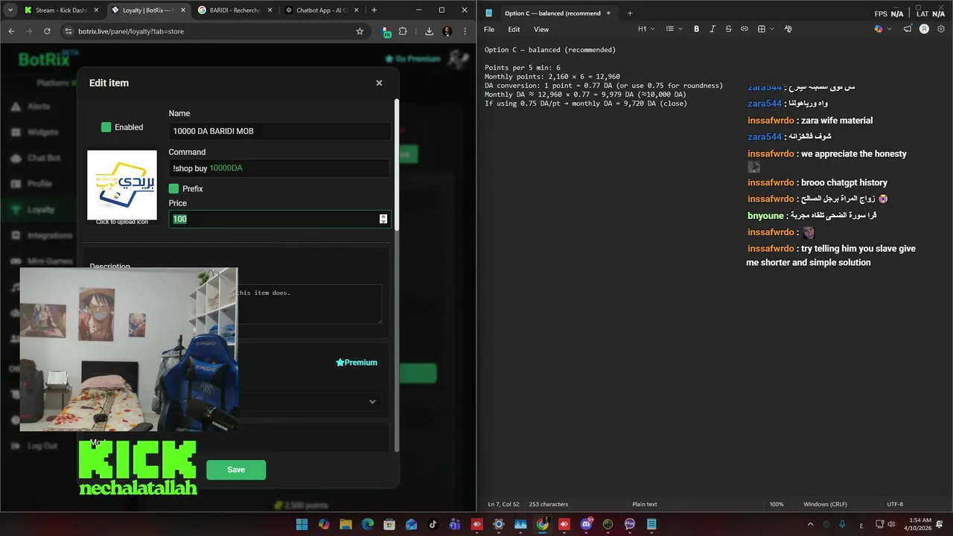Open the table dropdown in Notepad
The image size is (953, 536).
coord(765,29)
